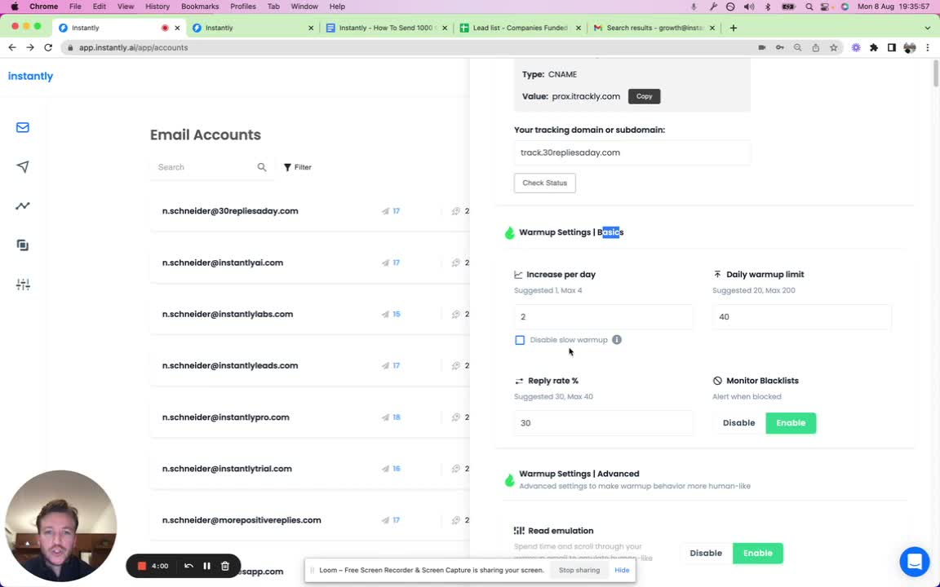Open the Profiles menu
The height and width of the screenshot is (587, 940).
coord(243,7)
